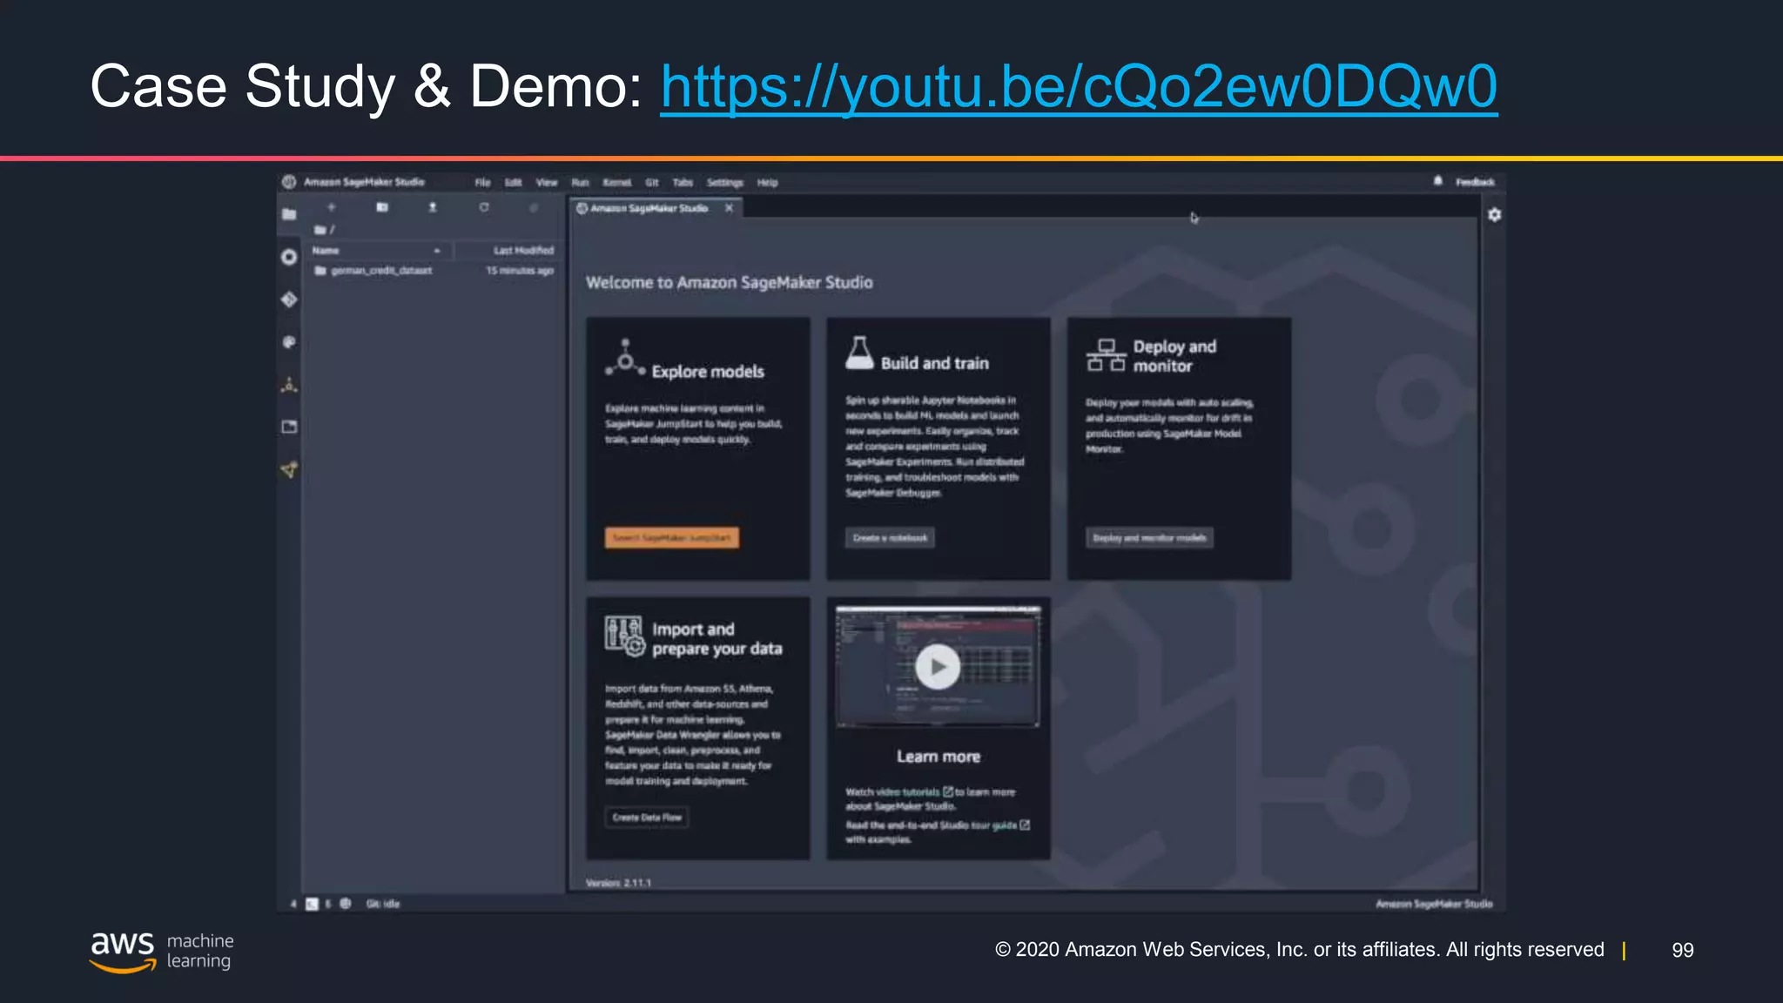Click Amazon SageMaker Studio status bar label
This screenshot has height=1003, width=1783.
tap(1434, 904)
